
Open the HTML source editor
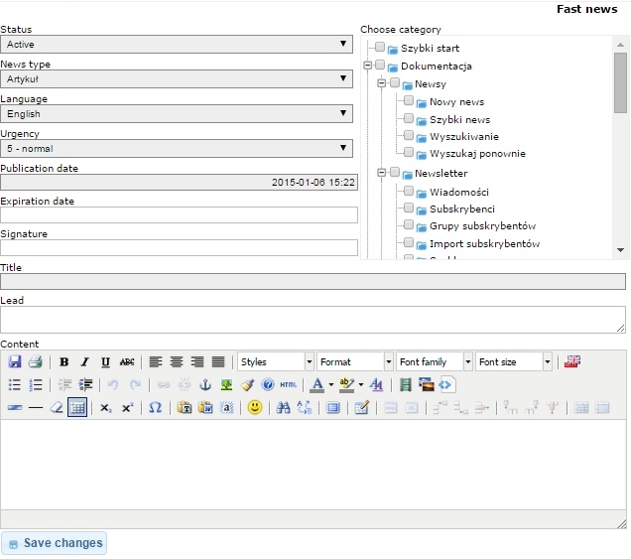click(288, 385)
